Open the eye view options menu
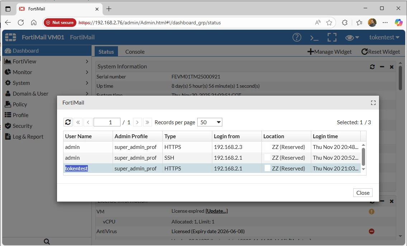 coord(352,38)
